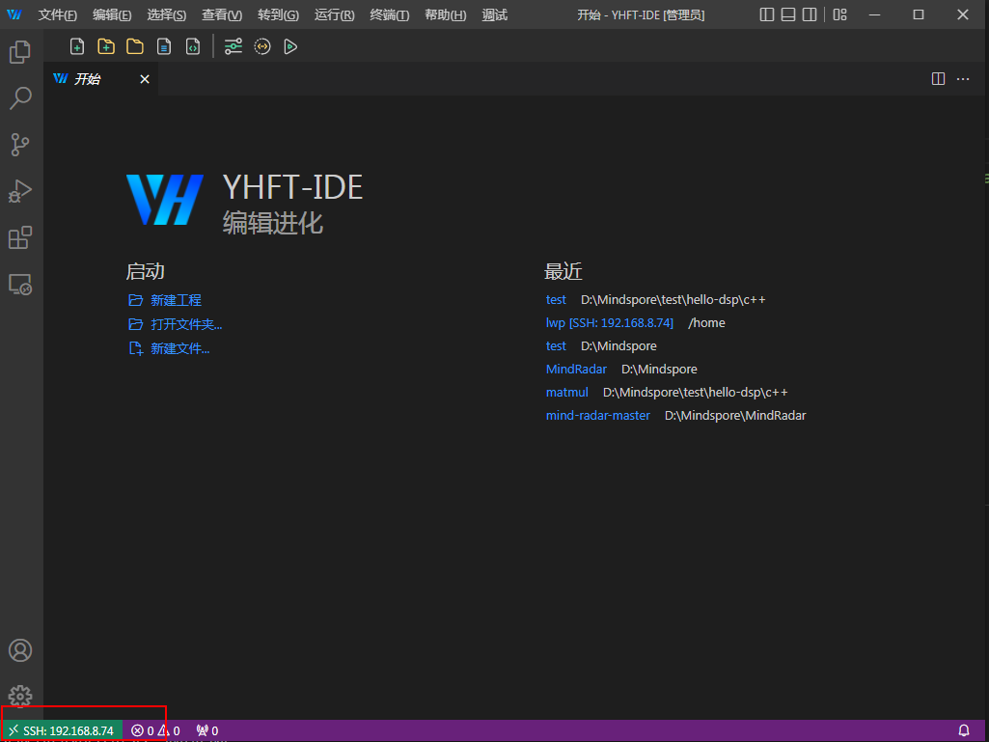Screen dimensions: 989x742
Task: Open recent project mind-radar-master
Action: coord(598,416)
